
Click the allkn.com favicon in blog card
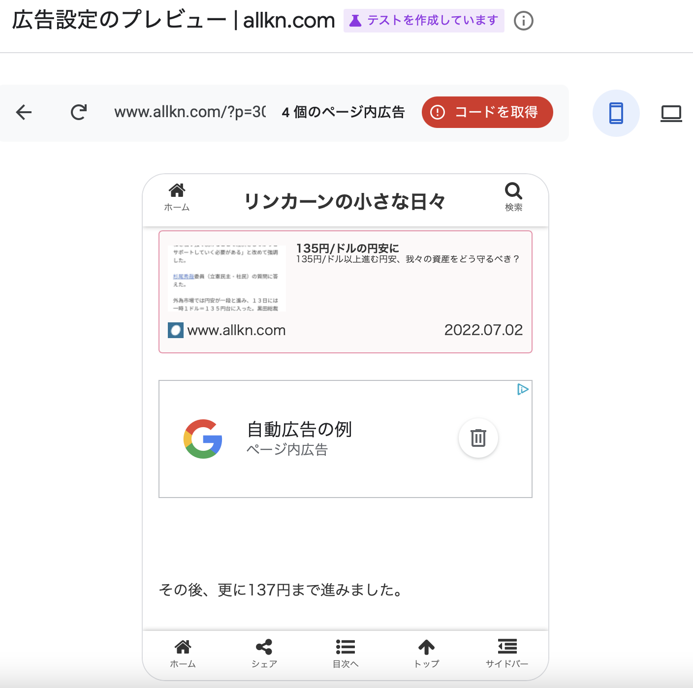pyautogui.click(x=176, y=330)
